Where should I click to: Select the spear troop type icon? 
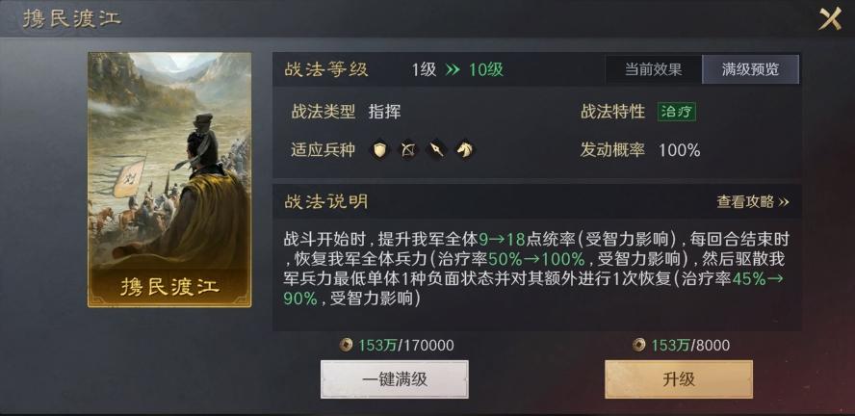coord(436,149)
